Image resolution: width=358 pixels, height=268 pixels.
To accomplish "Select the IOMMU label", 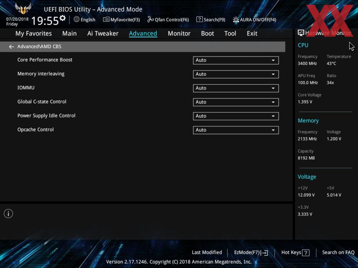I will [26, 87].
